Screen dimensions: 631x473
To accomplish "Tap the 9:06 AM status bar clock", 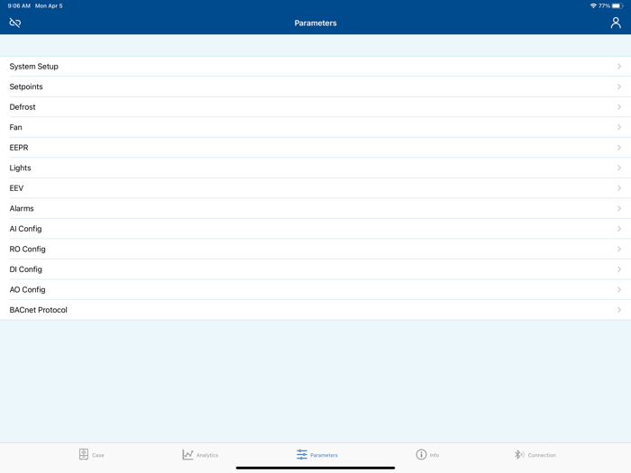I will [x=19, y=5].
